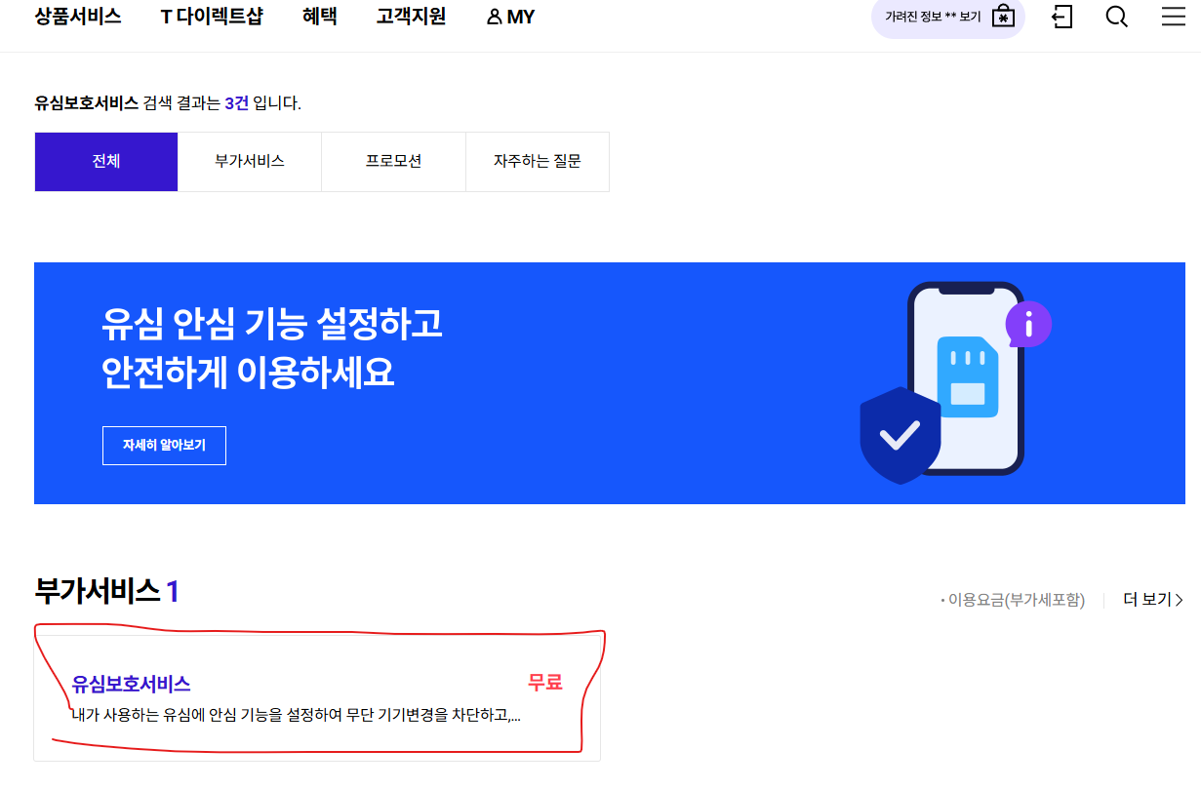
Task: Click the person icon beside MY
Action: tap(495, 16)
